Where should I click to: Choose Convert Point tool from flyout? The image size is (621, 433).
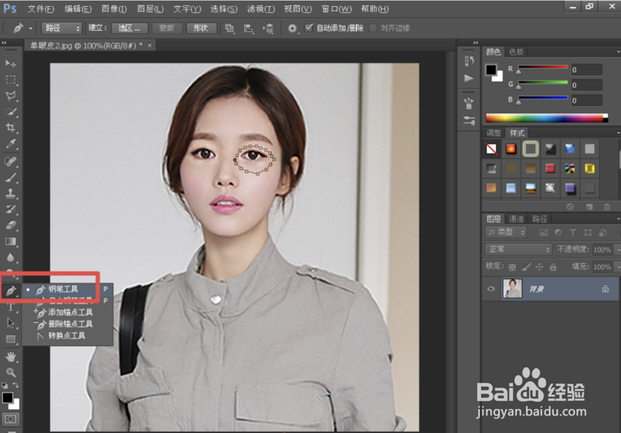point(67,336)
